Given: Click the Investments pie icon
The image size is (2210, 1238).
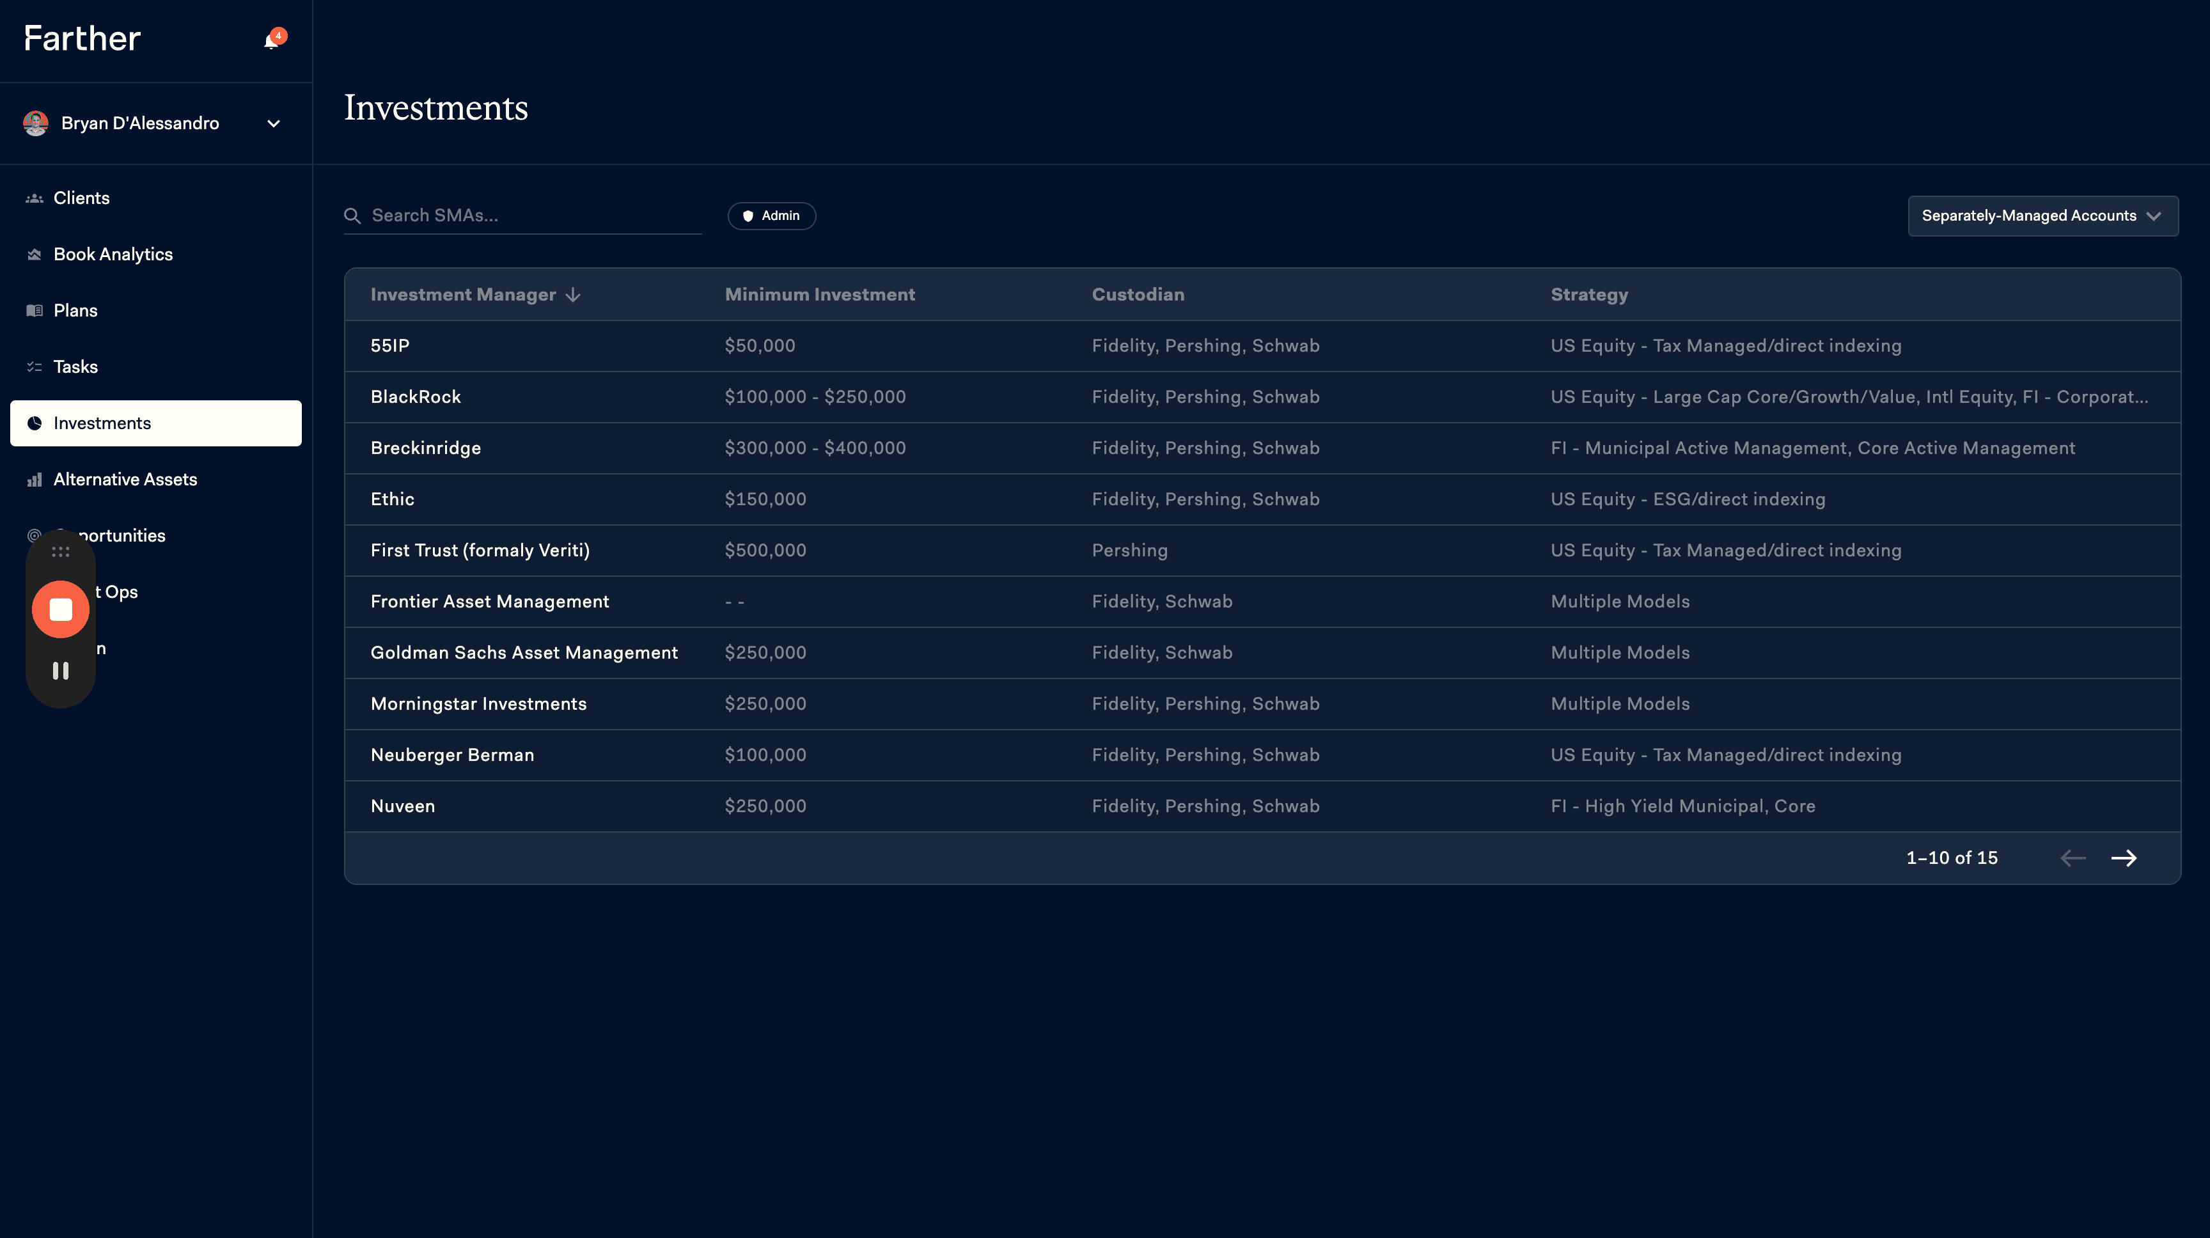Looking at the screenshot, I should [x=35, y=423].
